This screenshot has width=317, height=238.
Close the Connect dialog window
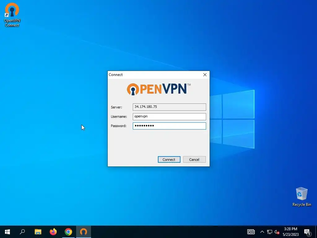[x=205, y=75]
